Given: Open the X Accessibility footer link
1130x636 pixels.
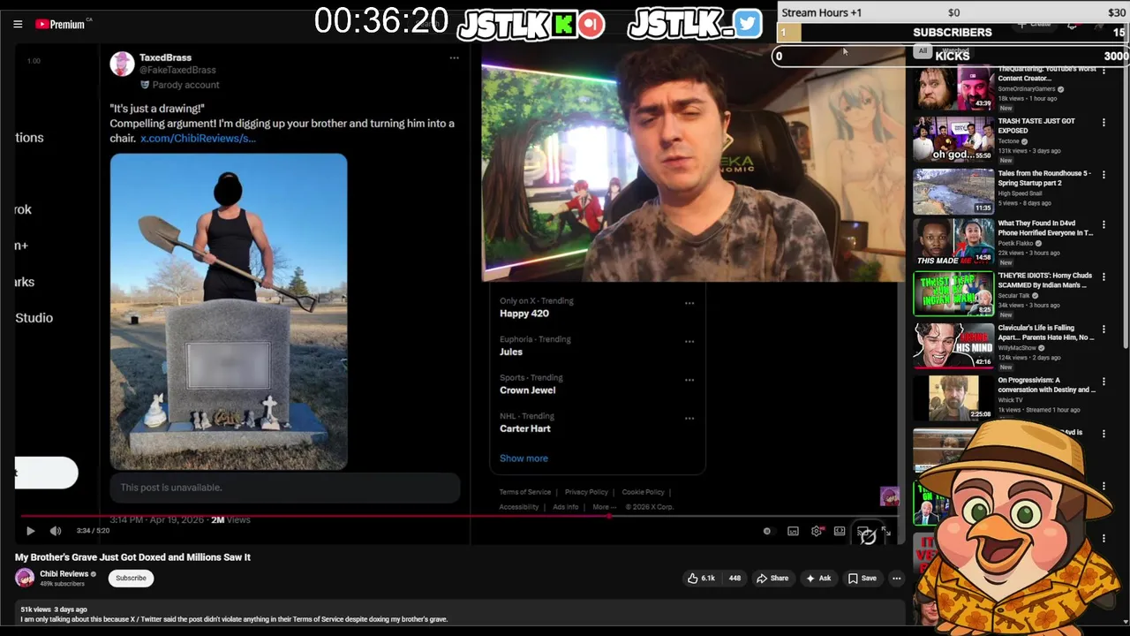Looking at the screenshot, I should point(519,507).
